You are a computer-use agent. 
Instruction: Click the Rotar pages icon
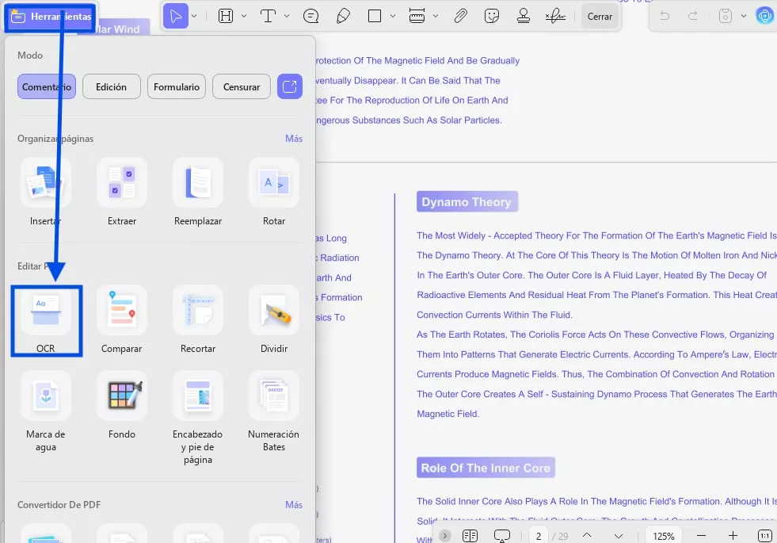click(x=274, y=182)
